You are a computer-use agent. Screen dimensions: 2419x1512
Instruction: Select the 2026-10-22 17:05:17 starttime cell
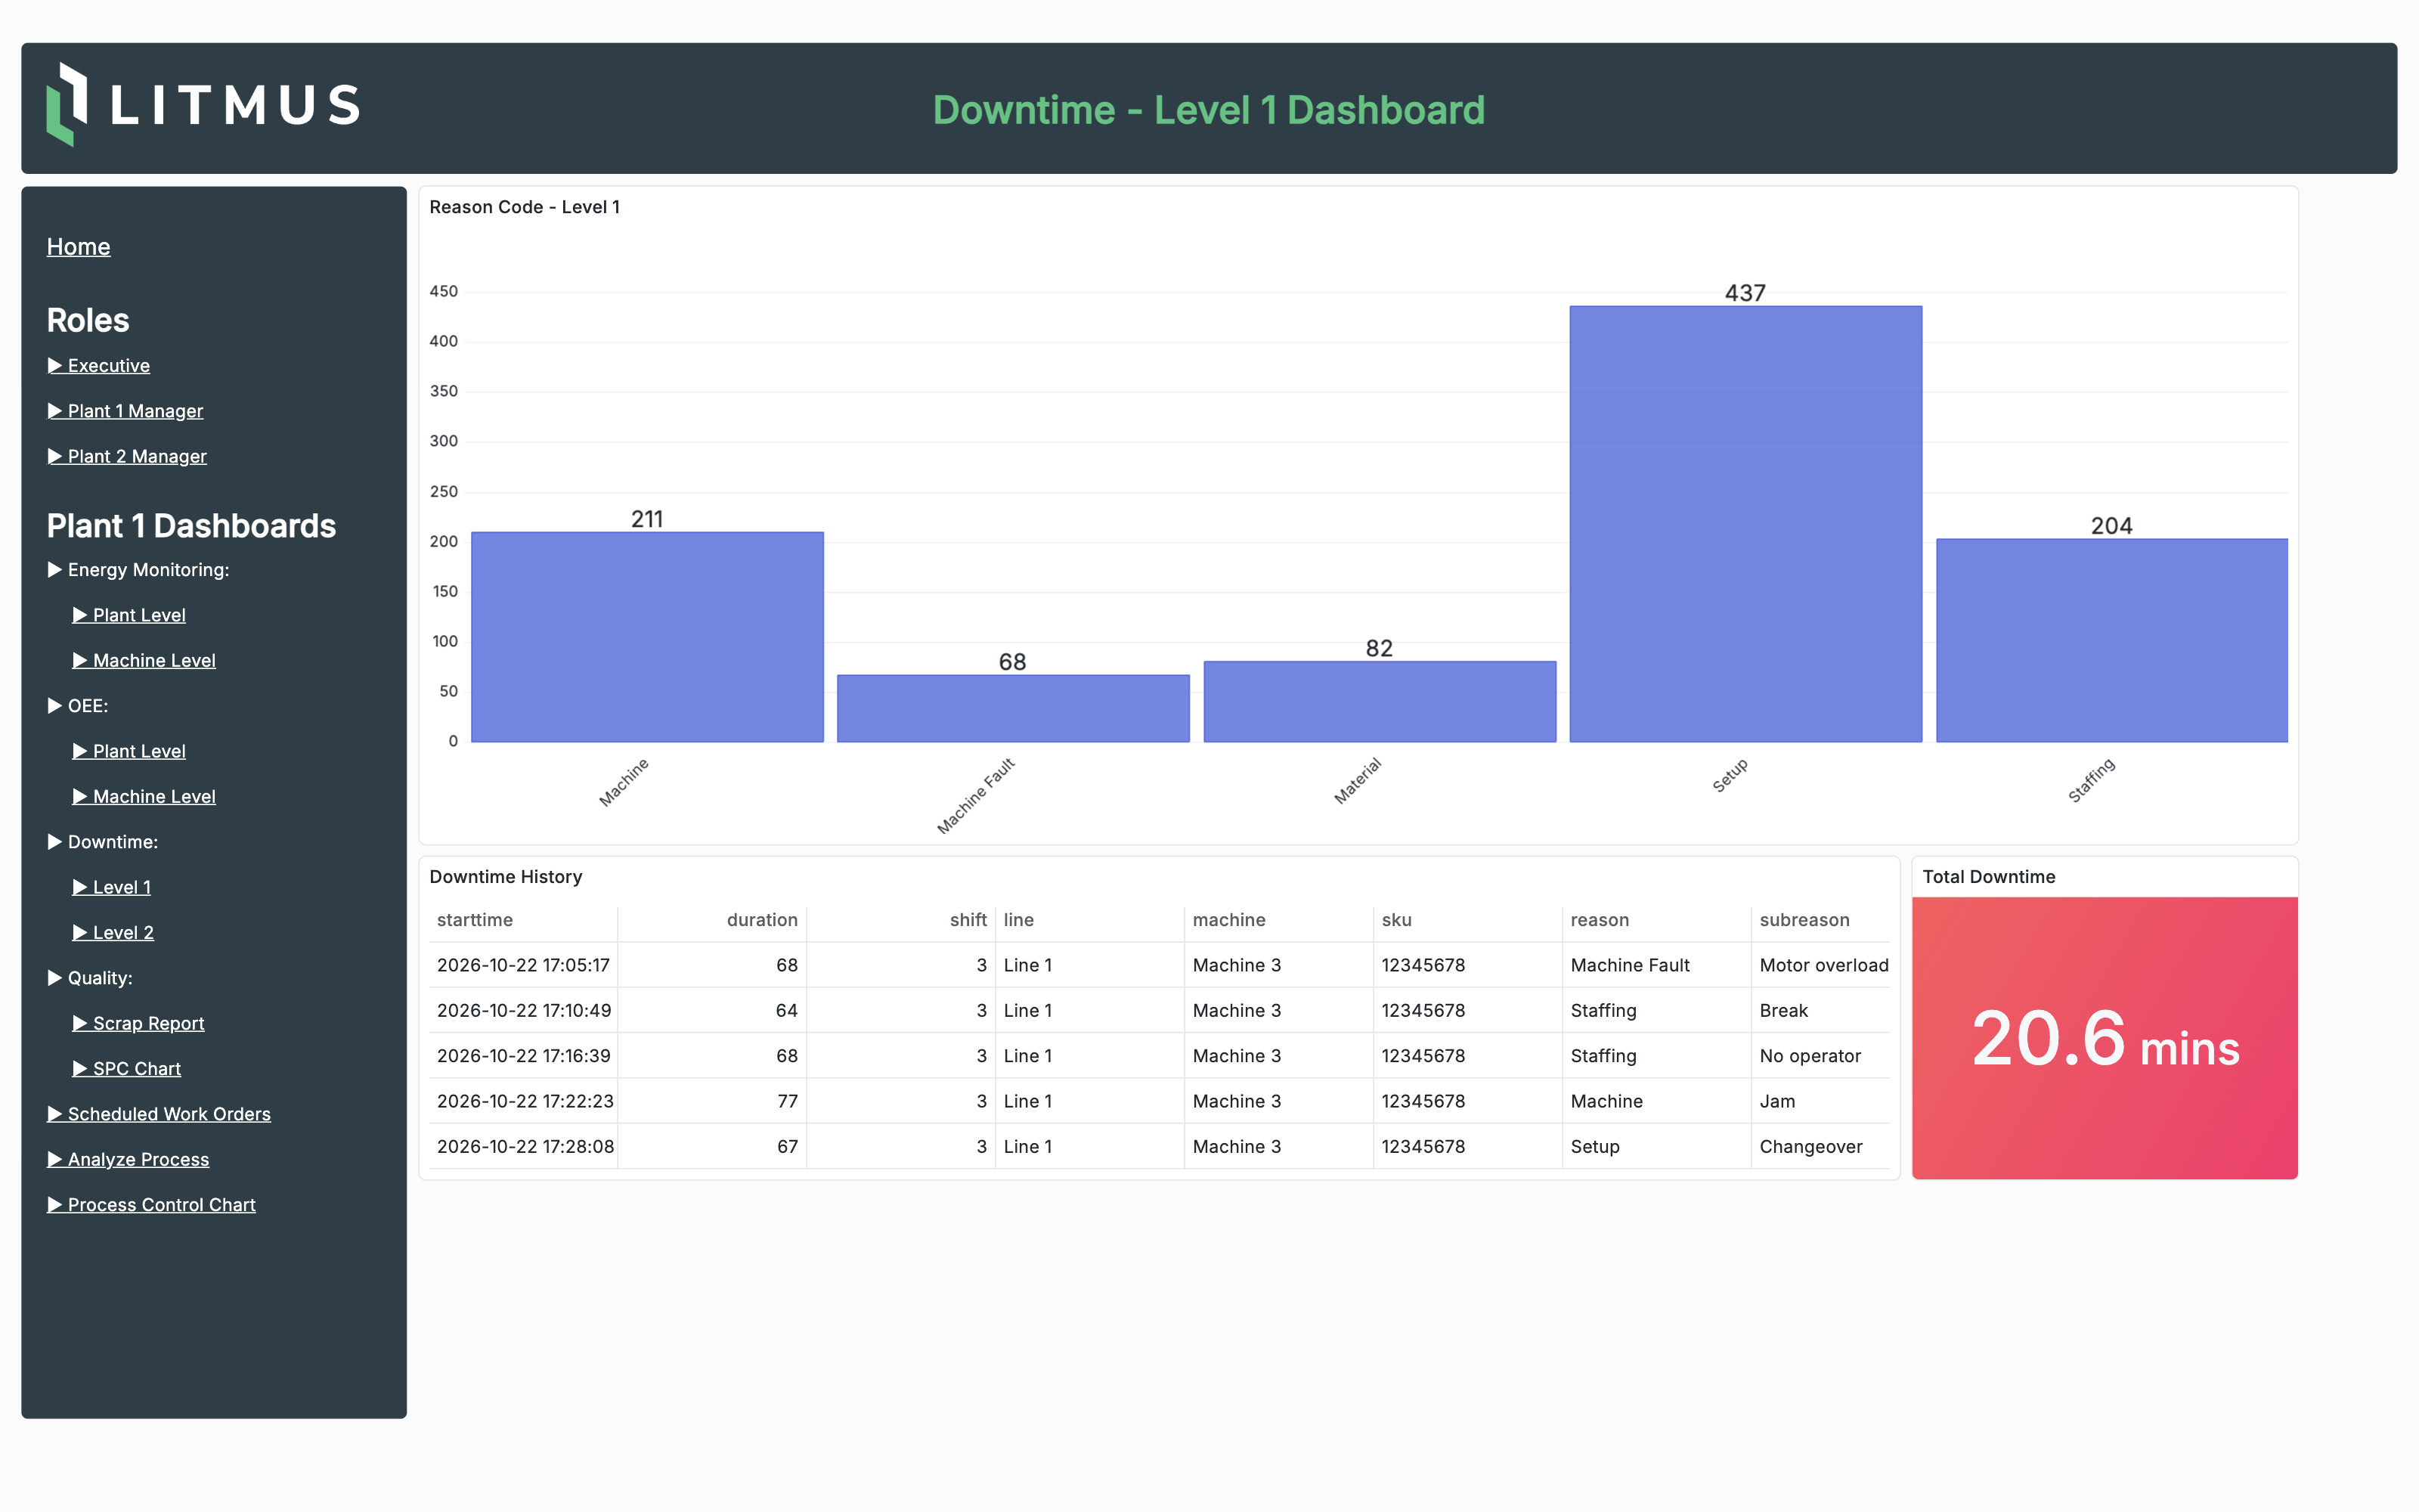(x=523, y=965)
